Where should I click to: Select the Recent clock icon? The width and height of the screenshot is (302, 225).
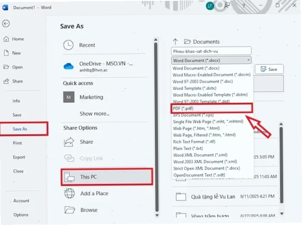(68, 45)
